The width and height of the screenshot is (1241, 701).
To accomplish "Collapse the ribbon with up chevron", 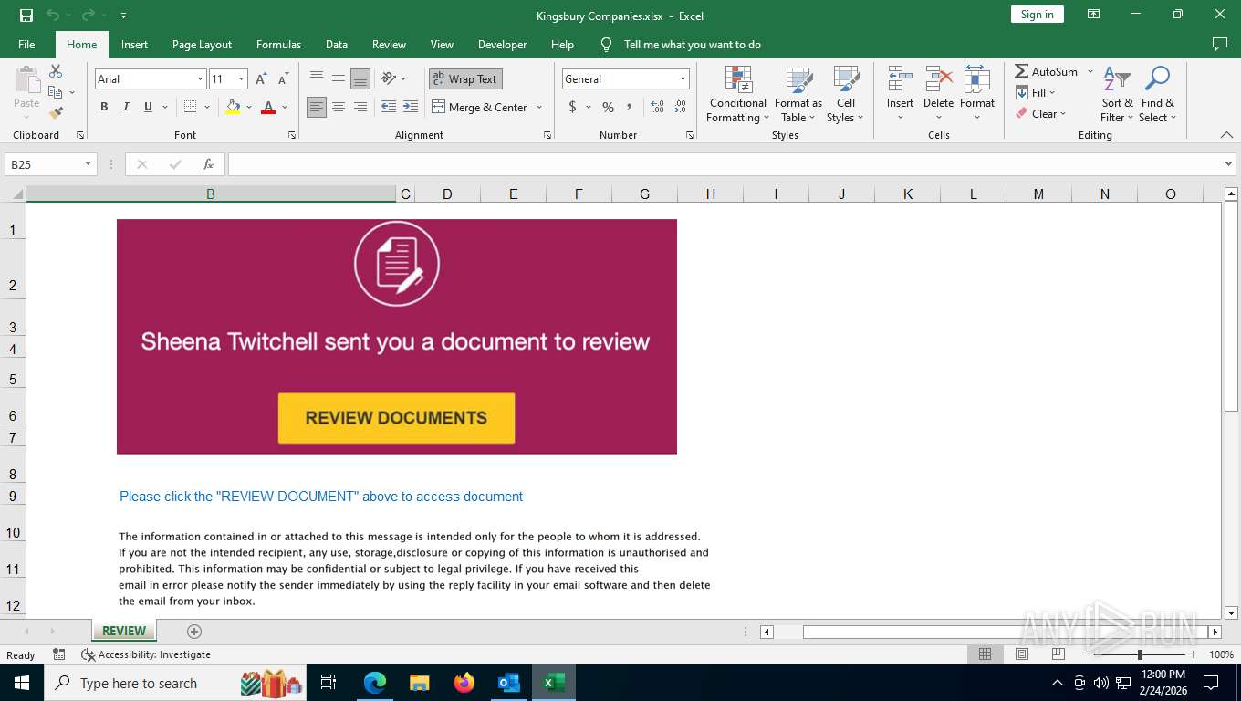I will coord(1226,135).
